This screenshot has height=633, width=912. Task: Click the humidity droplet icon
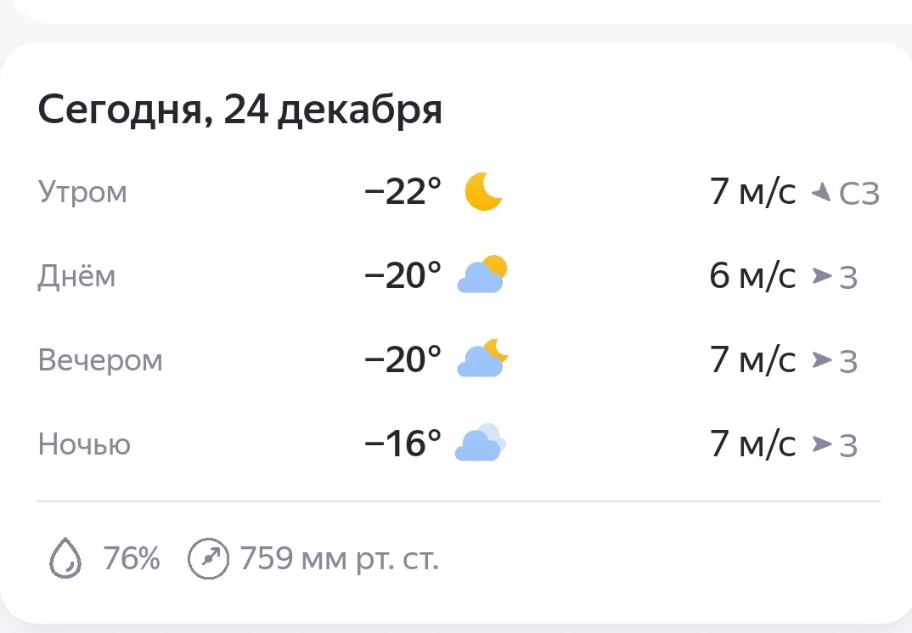[x=65, y=559]
